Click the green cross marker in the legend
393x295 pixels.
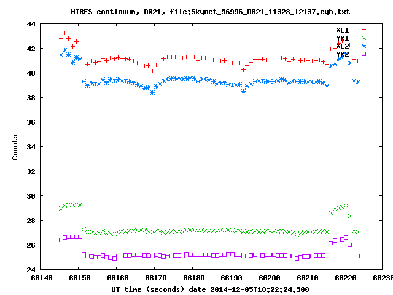click(x=364, y=38)
